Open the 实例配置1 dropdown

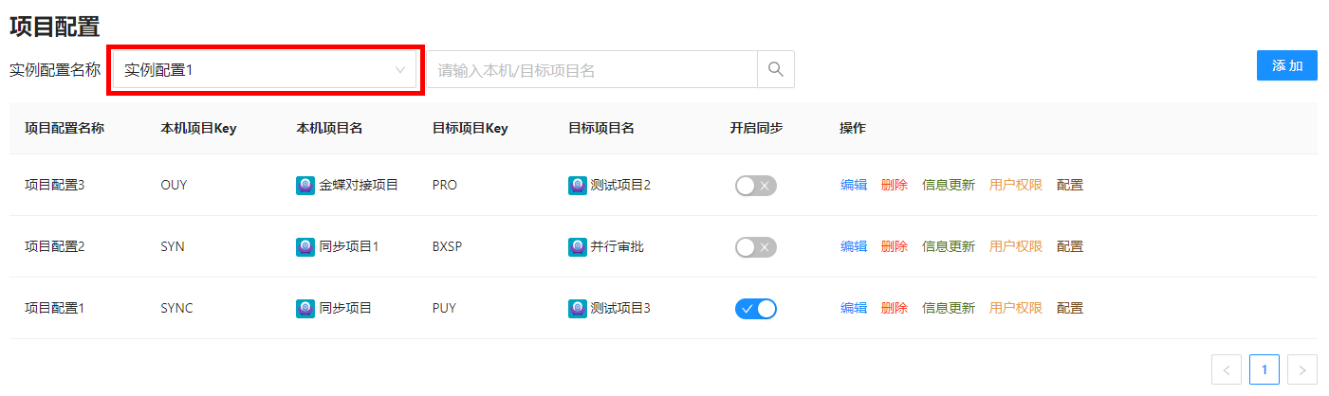click(x=265, y=69)
